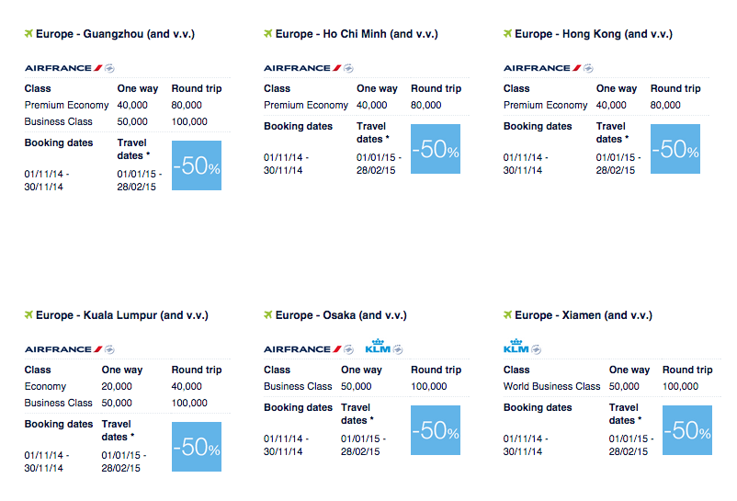This screenshot has height=501, width=737.
Task: Click the Air France logo under Kuala Lumpur
Action: 63,349
